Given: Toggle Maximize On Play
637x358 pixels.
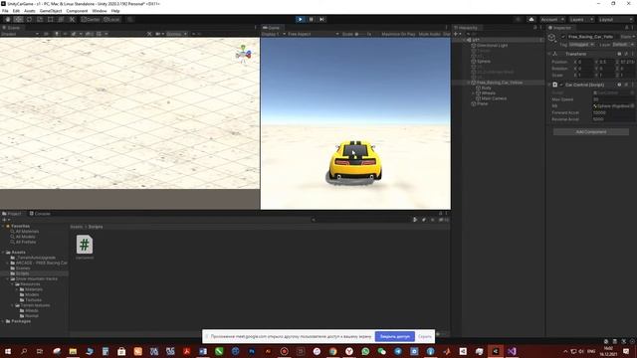Looking at the screenshot, I should [398, 34].
